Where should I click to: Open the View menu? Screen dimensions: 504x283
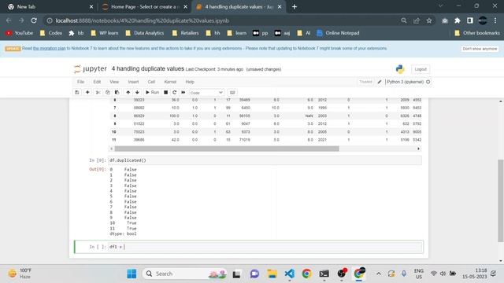[114, 82]
